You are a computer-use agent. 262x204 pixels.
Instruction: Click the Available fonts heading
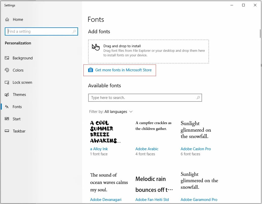104,86
